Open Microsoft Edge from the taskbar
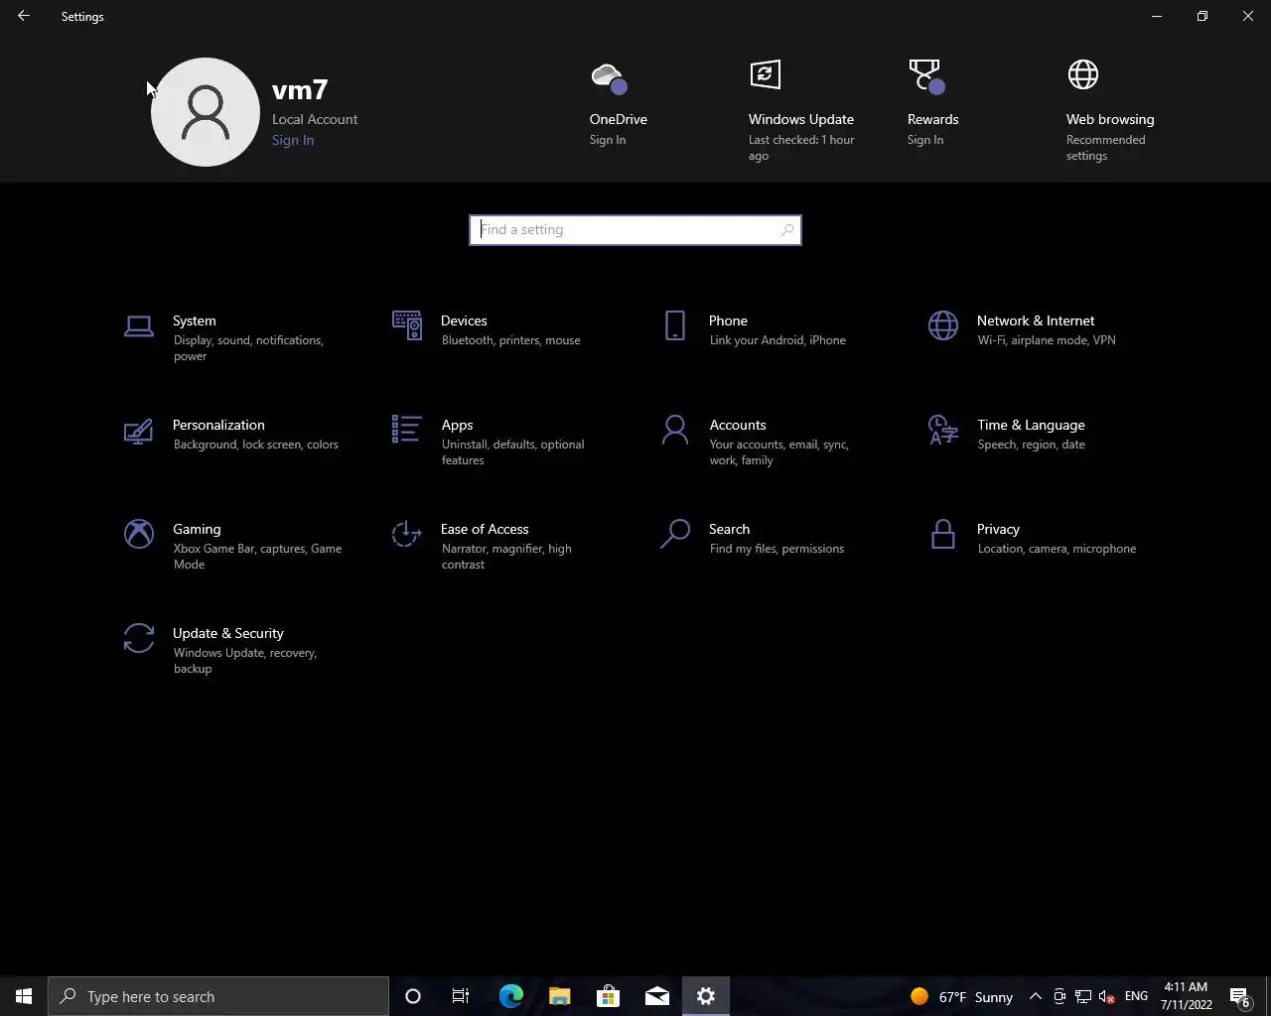 (x=511, y=996)
